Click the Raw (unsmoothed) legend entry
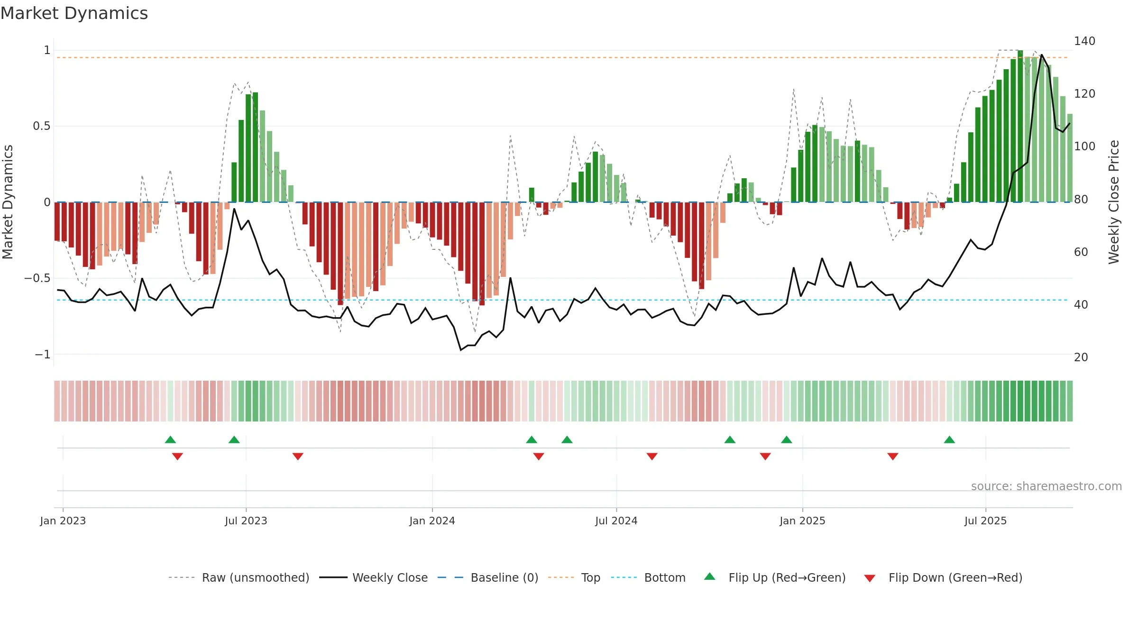The image size is (1138, 640). click(239, 577)
